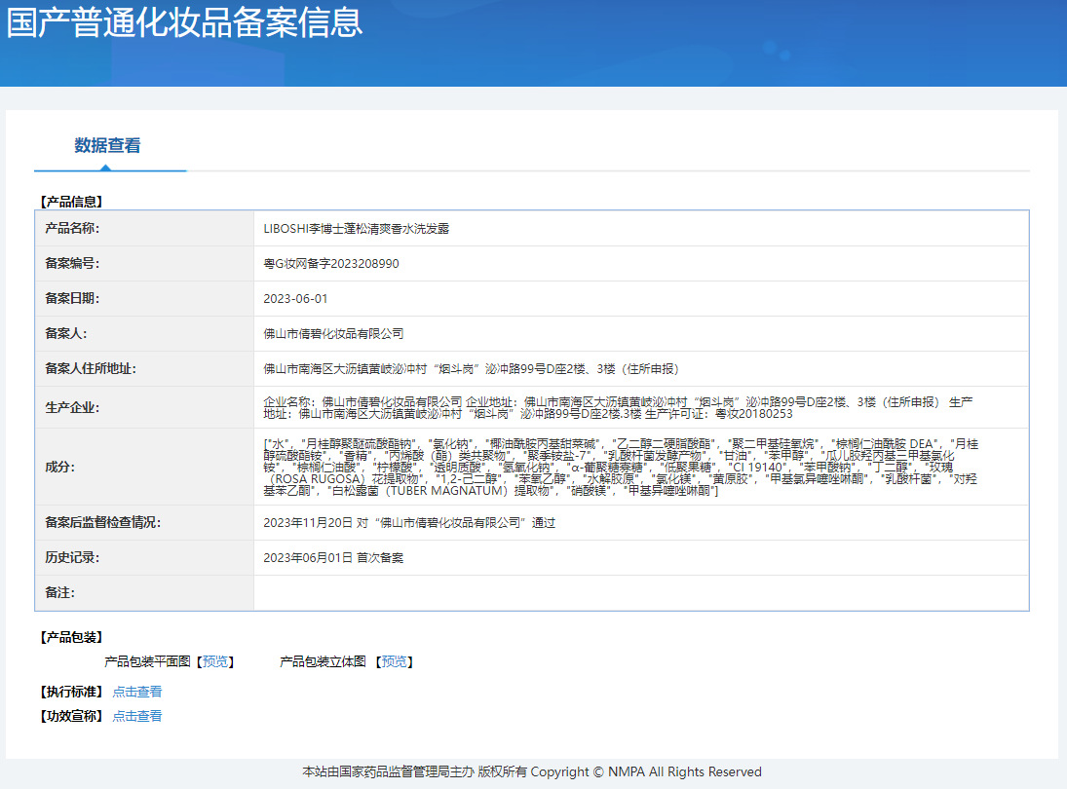This screenshot has width=1067, height=789.
Task: Click the production enterprise details text
Action: pyautogui.click(x=618, y=408)
